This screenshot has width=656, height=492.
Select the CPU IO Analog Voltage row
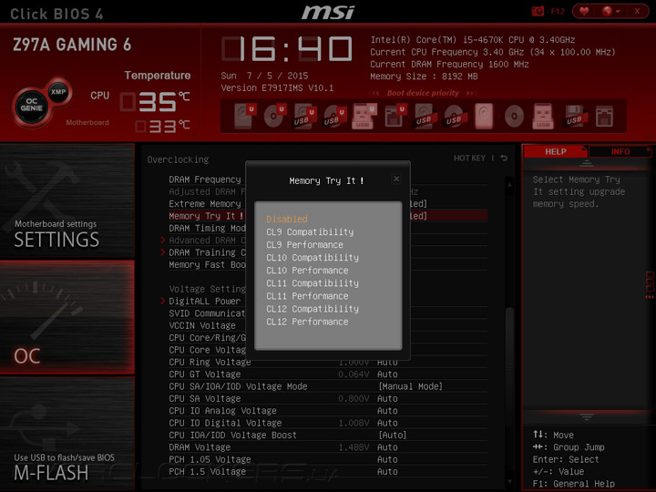(328, 411)
